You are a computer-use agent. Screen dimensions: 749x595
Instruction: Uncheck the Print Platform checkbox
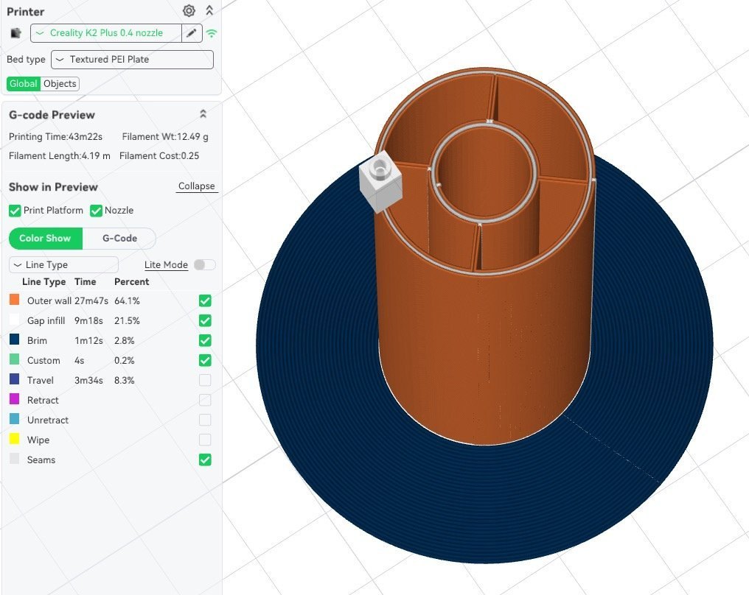[15, 211]
